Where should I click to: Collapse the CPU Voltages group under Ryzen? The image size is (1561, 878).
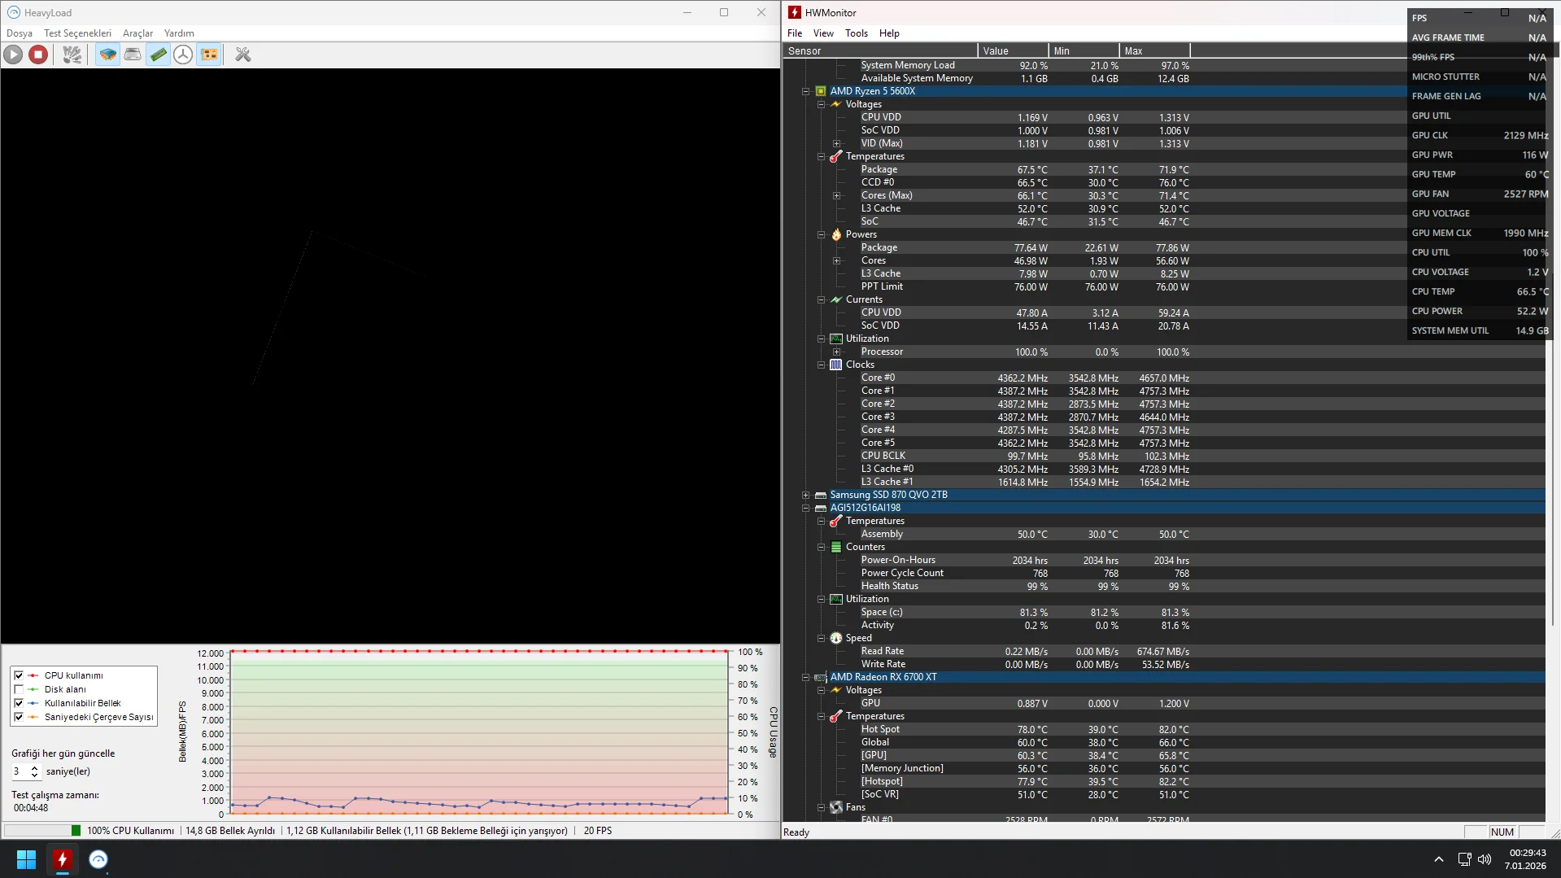tap(821, 104)
